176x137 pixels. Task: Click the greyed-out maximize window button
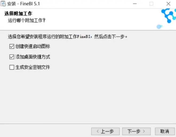click(x=151, y=4)
